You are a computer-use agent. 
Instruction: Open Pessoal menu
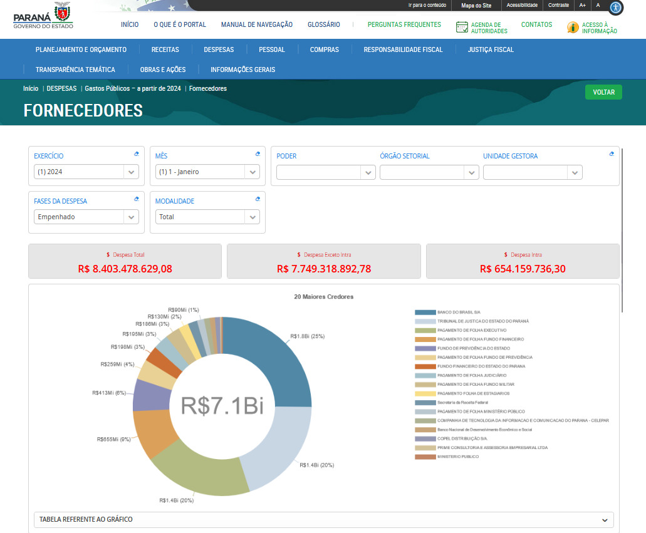272,49
